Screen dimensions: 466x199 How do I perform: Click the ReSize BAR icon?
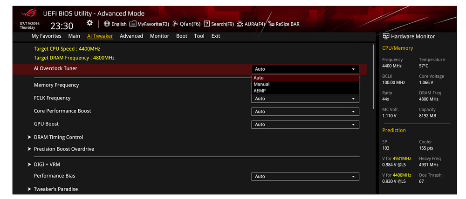tap(271, 24)
